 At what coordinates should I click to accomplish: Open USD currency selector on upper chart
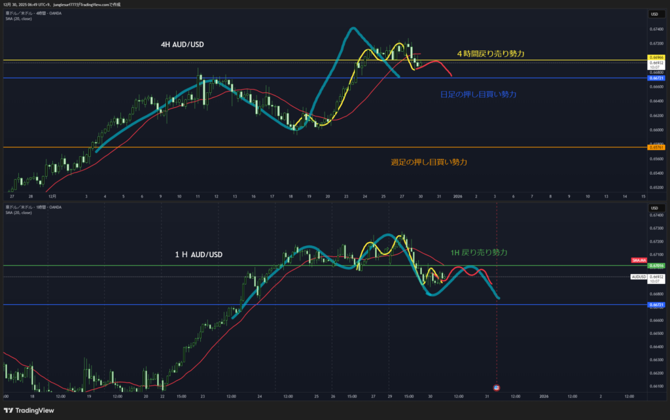tap(653, 14)
